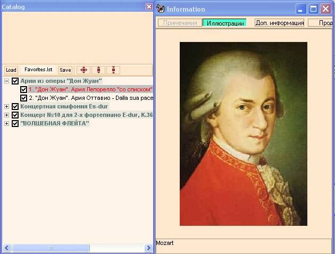Click the Catalog horizontal scrollbar thumb
335x254 pixels.
pos(51,248)
